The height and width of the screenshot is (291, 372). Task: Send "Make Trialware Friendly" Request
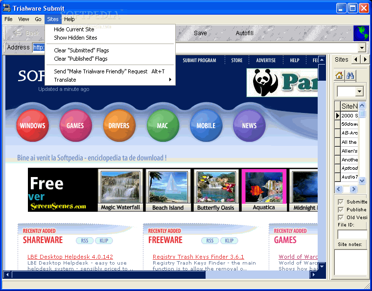point(109,71)
